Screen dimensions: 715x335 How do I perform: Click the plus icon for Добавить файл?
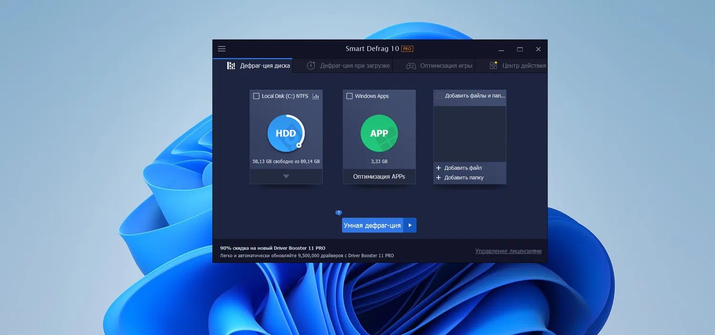pos(439,168)
